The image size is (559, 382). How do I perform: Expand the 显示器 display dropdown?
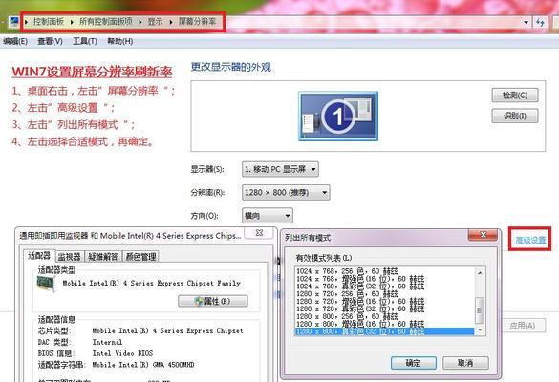point(280,169)
